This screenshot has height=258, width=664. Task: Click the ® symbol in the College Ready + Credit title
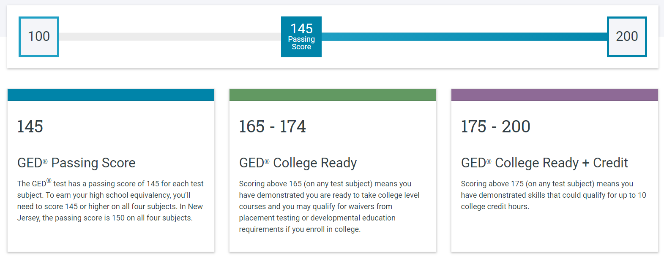(x=489, y=161)
